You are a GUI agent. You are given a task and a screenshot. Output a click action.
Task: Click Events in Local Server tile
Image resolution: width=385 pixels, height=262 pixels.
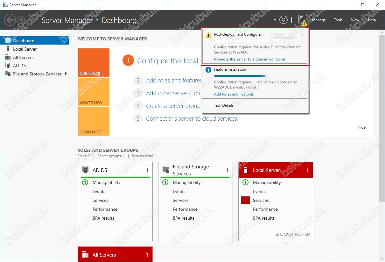(x=259, y=191)
